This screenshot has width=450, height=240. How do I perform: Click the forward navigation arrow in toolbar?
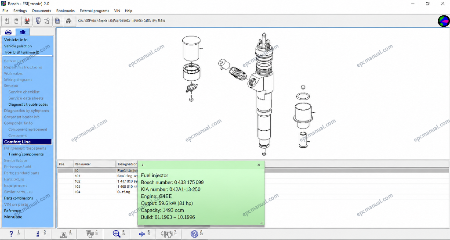pos(16,21)
